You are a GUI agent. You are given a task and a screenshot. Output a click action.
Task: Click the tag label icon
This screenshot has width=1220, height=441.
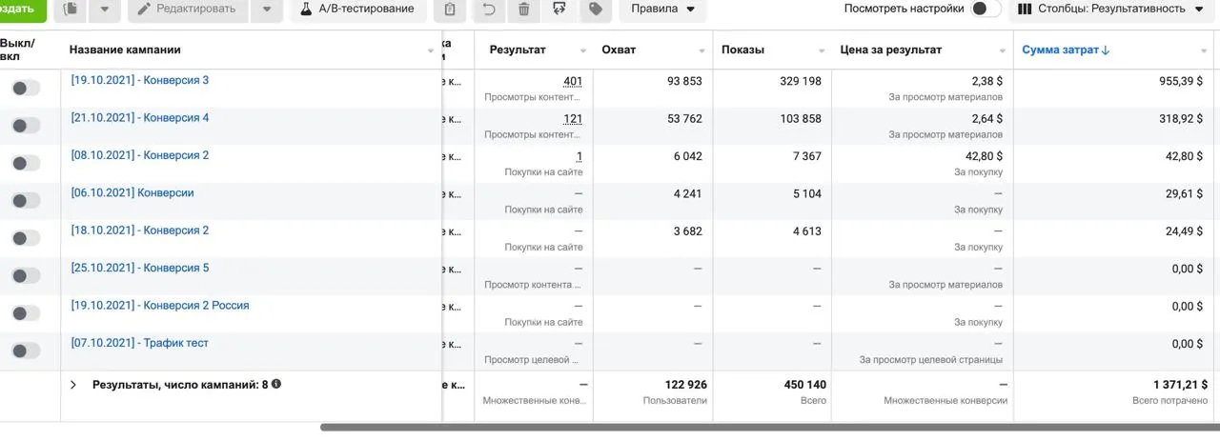point(595,10)
